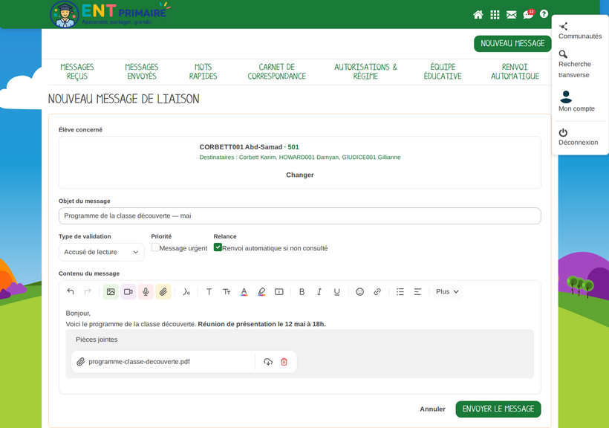The height and width of the screenshot is (428, 609).
Task: Expand the Plus toolbar menu
Action: (447, 291)
